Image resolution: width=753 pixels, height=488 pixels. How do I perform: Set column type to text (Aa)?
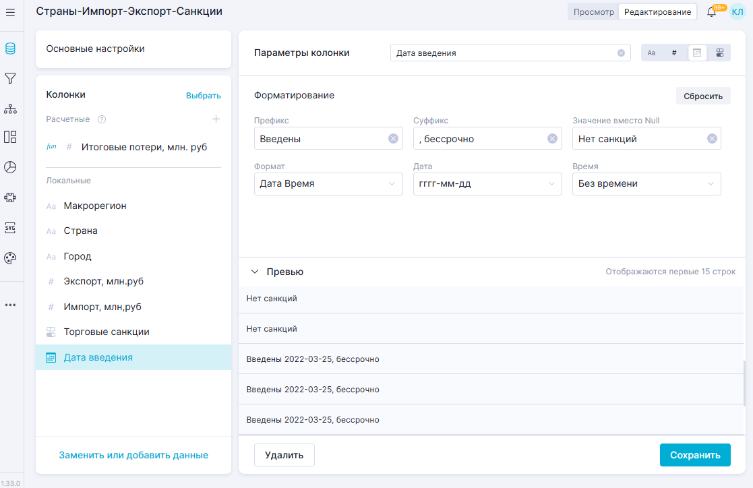coord(651,53)
